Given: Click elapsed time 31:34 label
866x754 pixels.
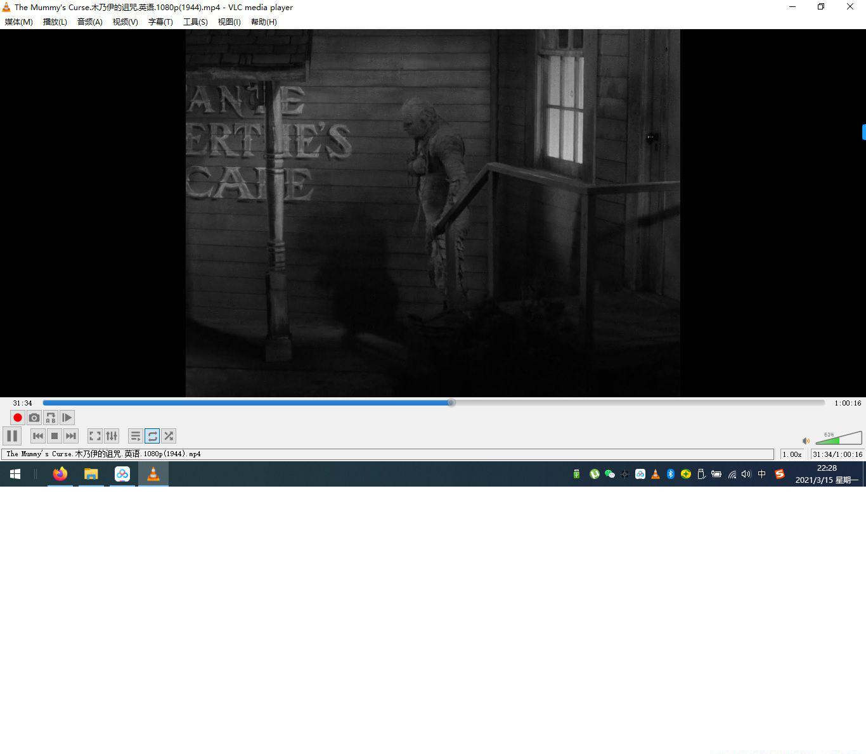Looking at the screenshot, I should pyautogui.click(x=22, y=403).
